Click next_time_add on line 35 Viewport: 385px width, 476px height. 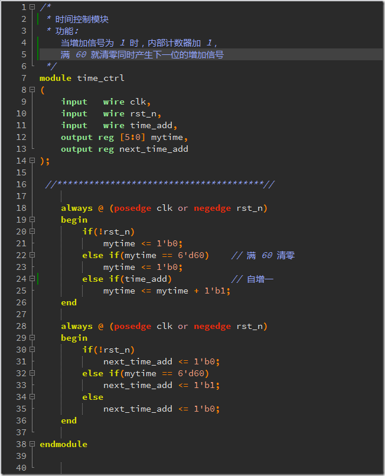tap(138, 409)
